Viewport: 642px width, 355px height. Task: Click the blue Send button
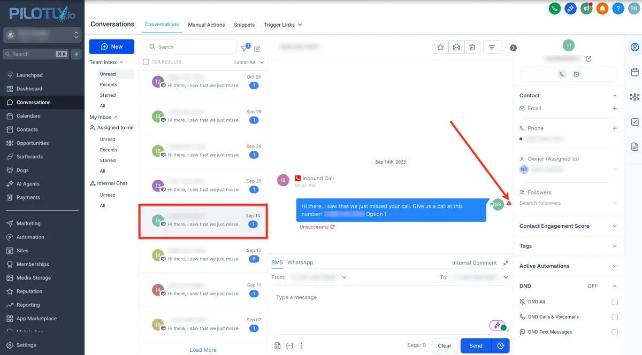click(x=476, y=346)
